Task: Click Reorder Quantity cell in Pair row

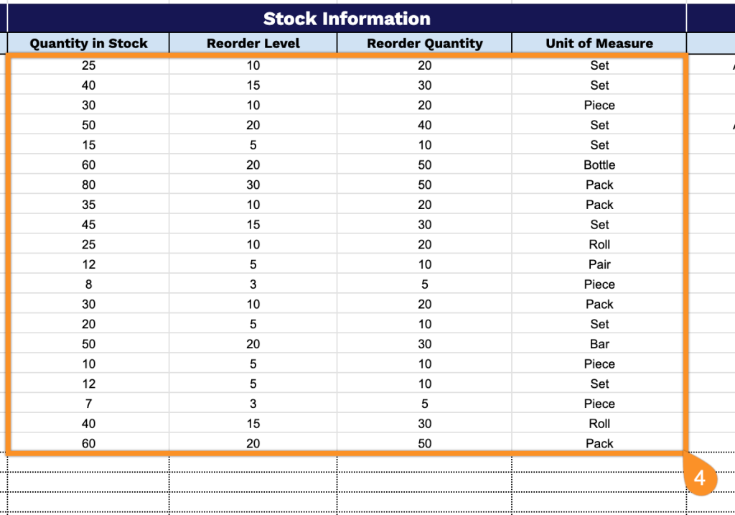Action: tap(424, 264)
